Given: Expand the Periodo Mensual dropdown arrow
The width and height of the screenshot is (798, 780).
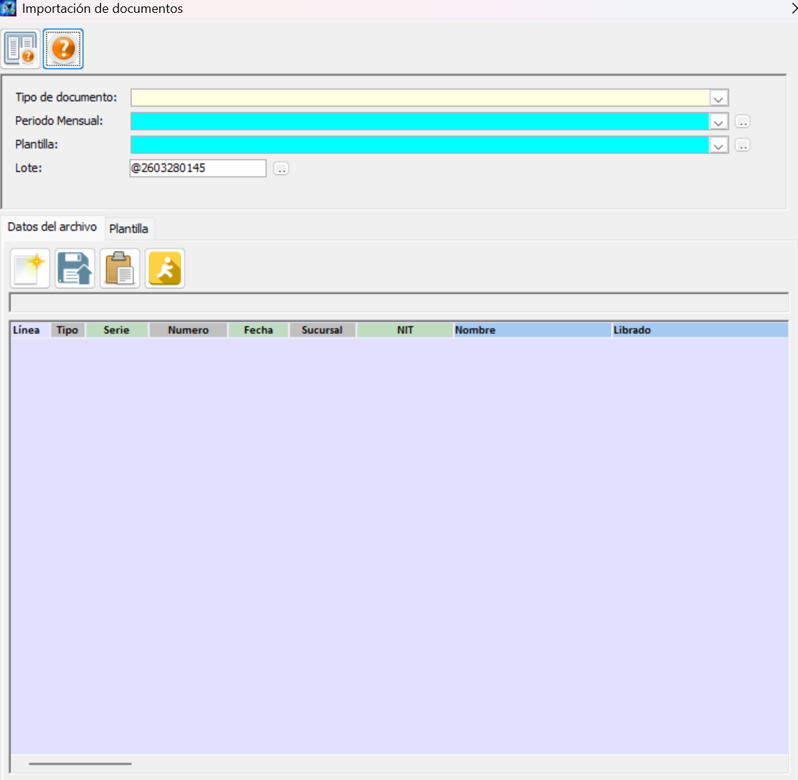Looking at the screenshot, I should [719, 122].
